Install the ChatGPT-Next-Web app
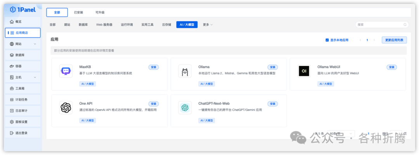 coord(273,104)
